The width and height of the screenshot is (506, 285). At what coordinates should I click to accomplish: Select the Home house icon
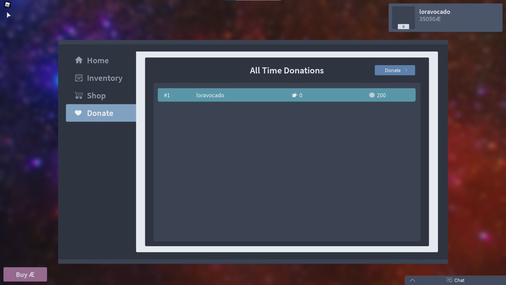pyautogui.click(x=79, y=60)
